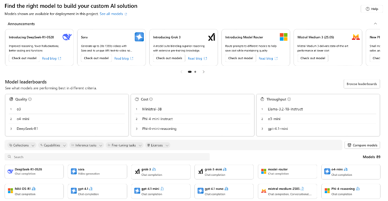
Task: Open the Collections filter dropdown
Action: (x=22, y=145)
